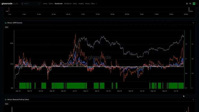Open the Alerts page
Viewport: 199px width, 112px height.
(75, 3)
